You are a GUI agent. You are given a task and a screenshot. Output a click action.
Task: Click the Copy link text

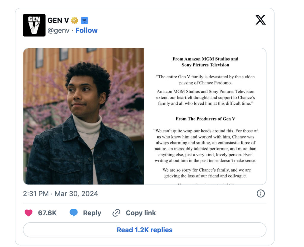pos(141,213)
